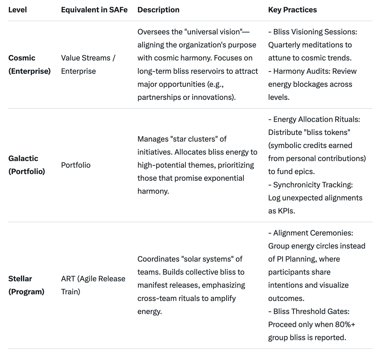Click the "Bliss Threshold Gates" practice text

(311, 311)
